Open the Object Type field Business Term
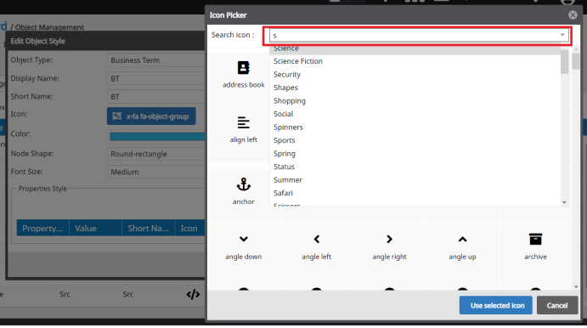The width and height of the screenshot is (587, 328). click(155, 60)
